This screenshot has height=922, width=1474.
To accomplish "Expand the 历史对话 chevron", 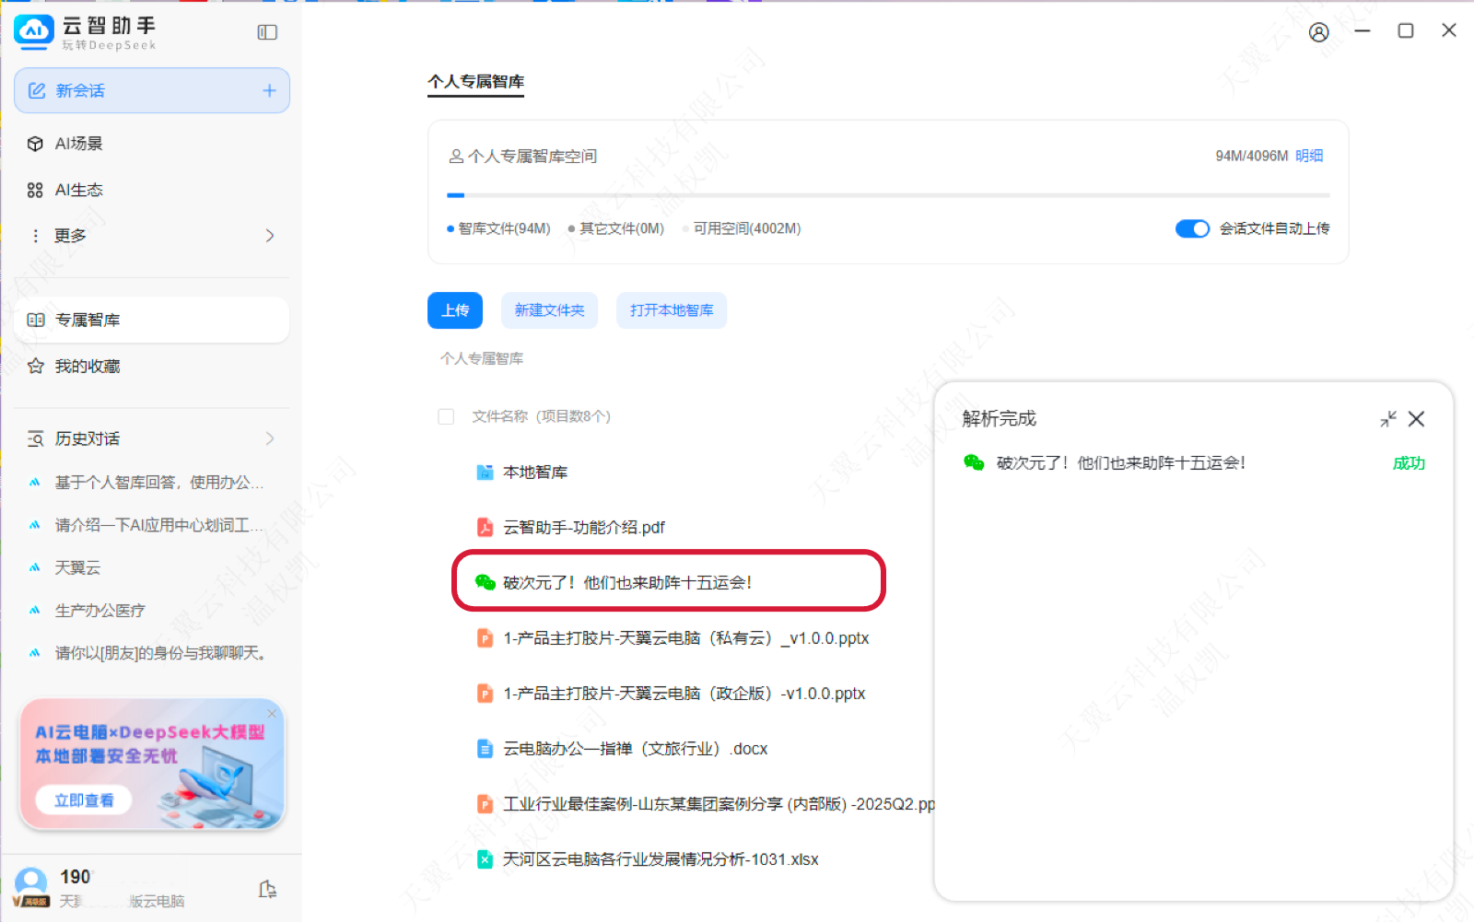I will [270, 438].
